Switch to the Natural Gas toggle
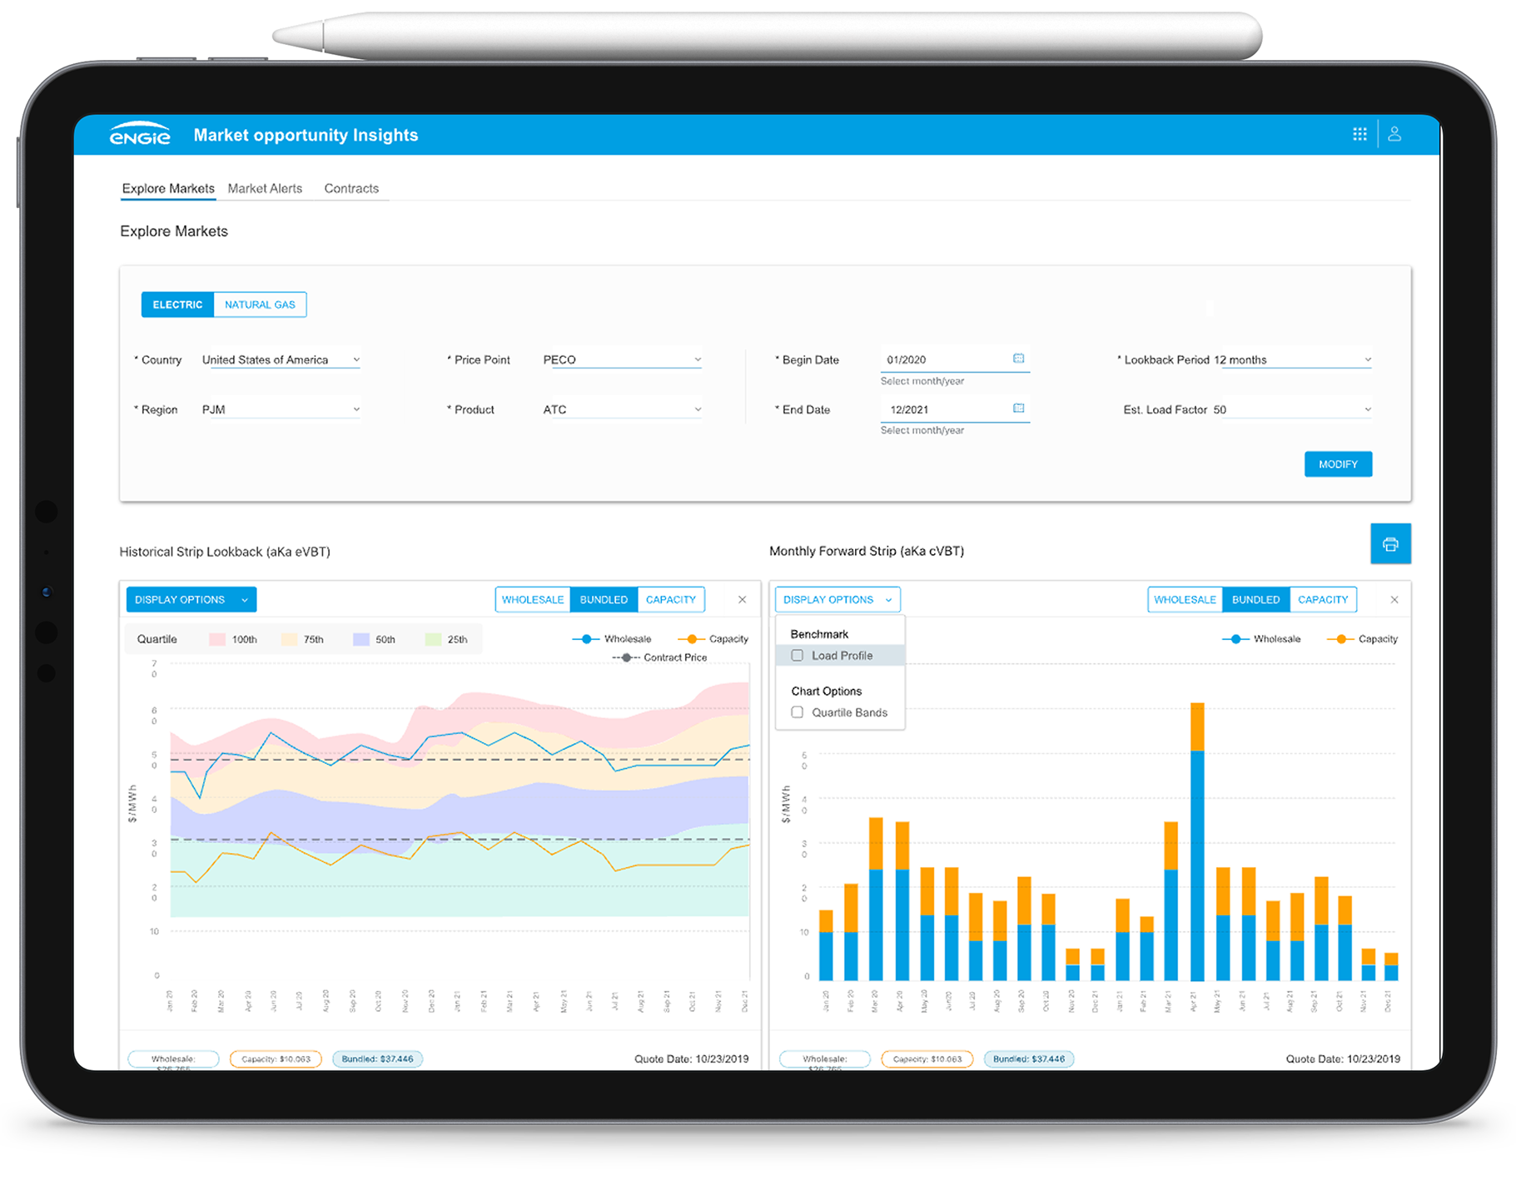 pyautogui.click(x=260, y=305)
